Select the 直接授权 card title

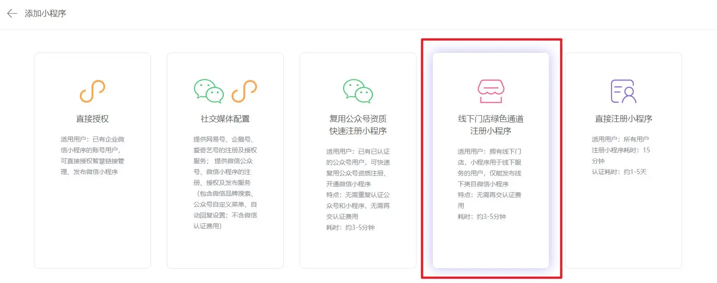[x=92, y=119]
